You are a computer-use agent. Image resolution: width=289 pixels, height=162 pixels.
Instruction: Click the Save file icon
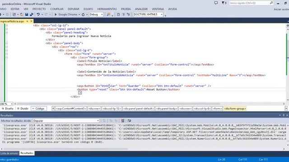click(x=27, y=14)
